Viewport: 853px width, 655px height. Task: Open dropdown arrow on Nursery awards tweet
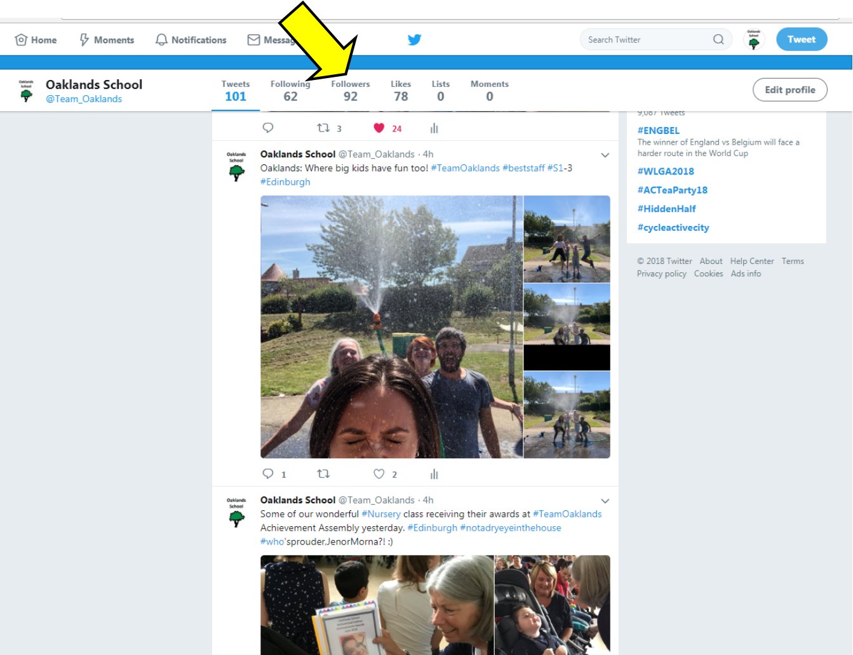point(605,501)
